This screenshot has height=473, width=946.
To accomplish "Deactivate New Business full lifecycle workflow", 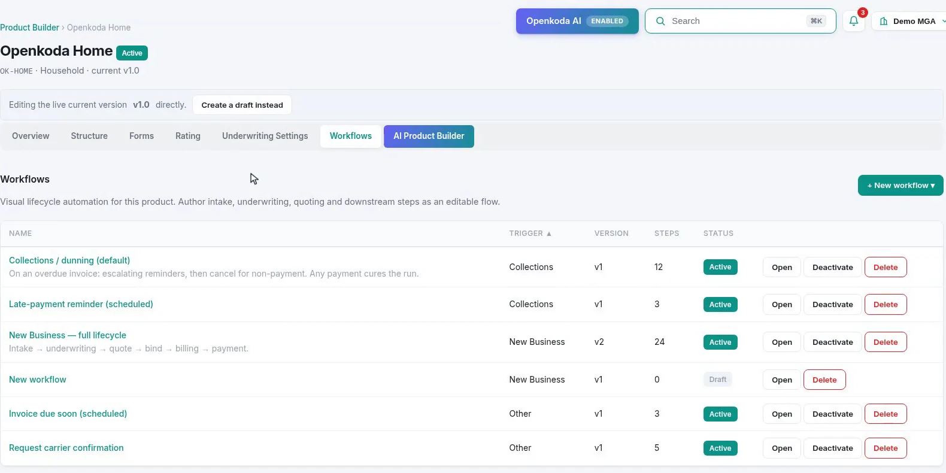I will pyautogui.click(x=833, y=342).
